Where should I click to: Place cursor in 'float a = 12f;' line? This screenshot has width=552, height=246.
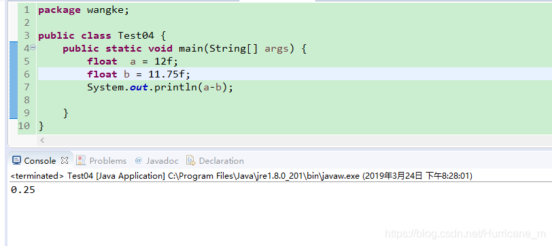[x=133, y=62]
